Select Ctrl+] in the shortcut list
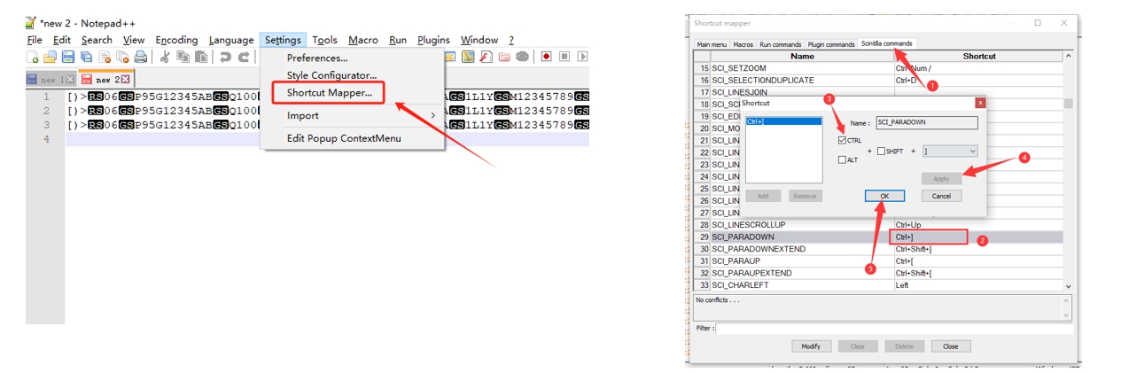The height and width of the screenshot is (373, 1121). pos(783,120)
